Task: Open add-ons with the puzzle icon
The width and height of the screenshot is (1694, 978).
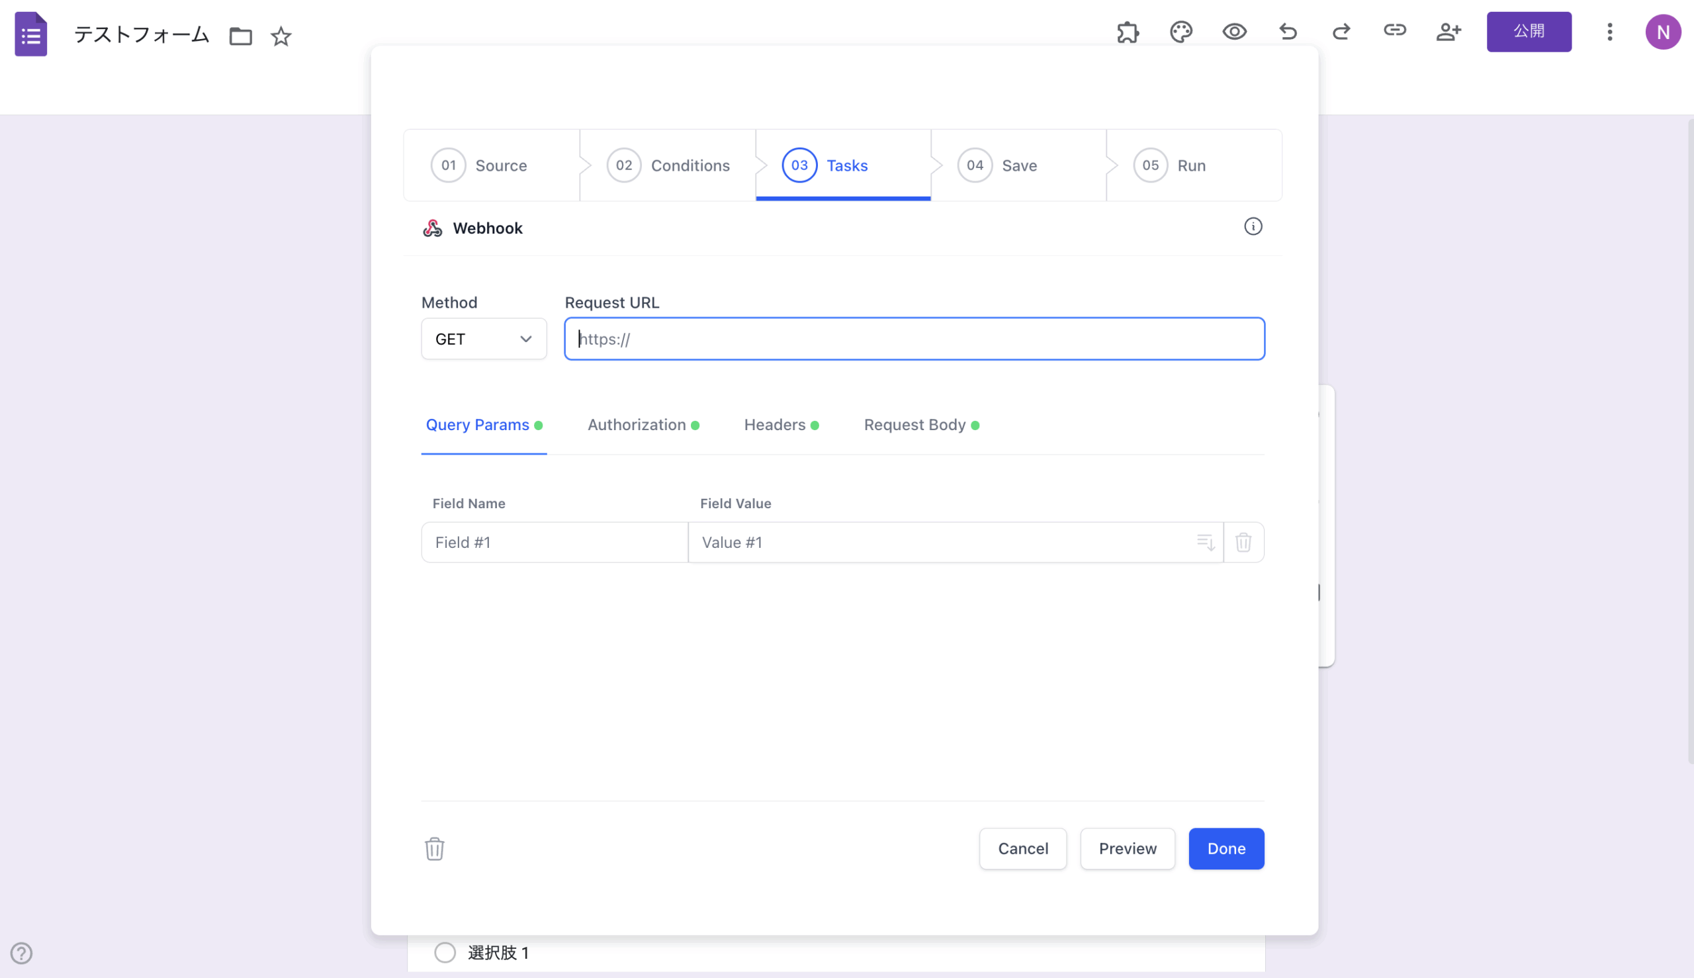Action: coord(1127,32)
